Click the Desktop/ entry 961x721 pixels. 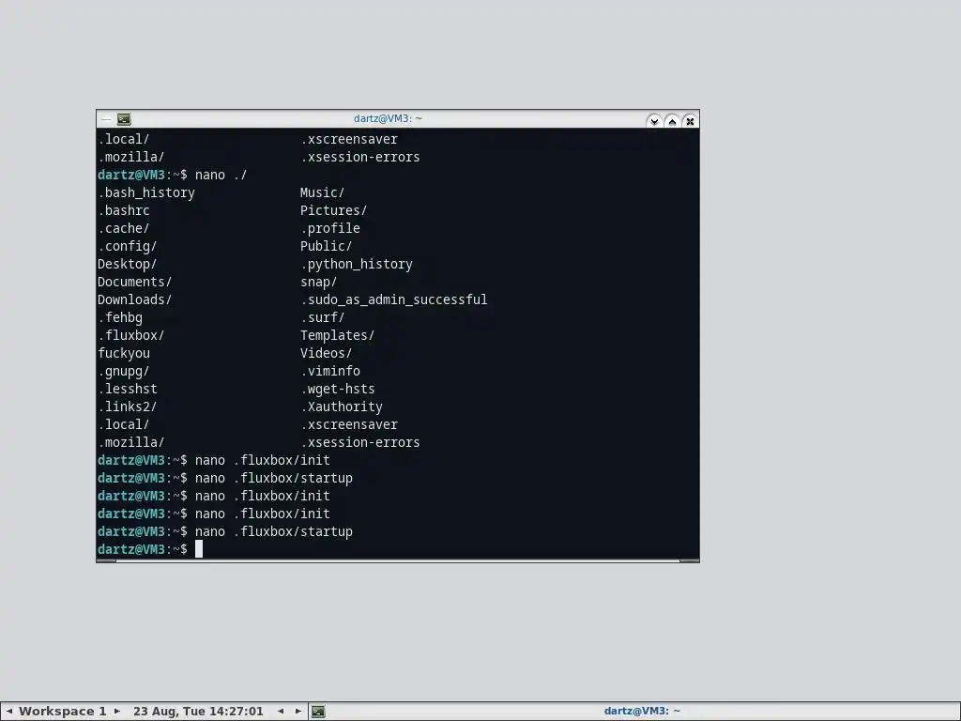coord(128,264)
